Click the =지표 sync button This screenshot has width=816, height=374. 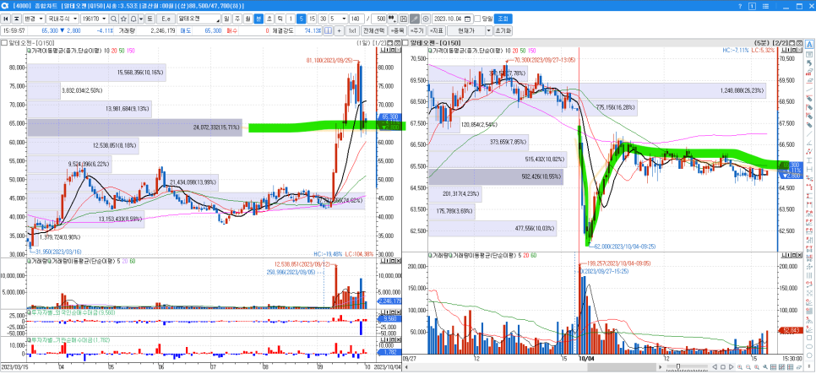[x=436, y=30]
